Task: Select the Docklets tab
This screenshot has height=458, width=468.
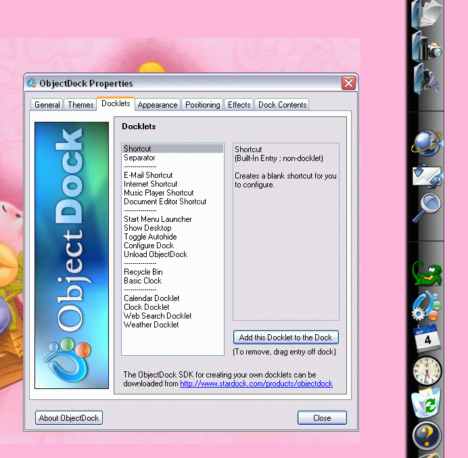Action: pos(116,104)
